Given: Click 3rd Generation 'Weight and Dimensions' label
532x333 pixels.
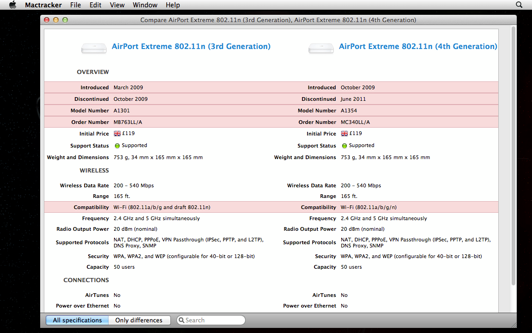Looking at the screenshot, I should click(78, 157).
